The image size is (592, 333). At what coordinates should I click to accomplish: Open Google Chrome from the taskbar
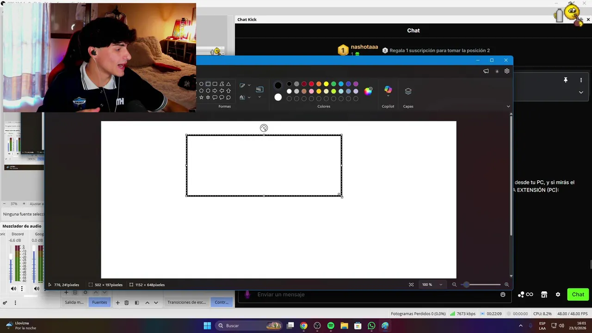(303, 326)
